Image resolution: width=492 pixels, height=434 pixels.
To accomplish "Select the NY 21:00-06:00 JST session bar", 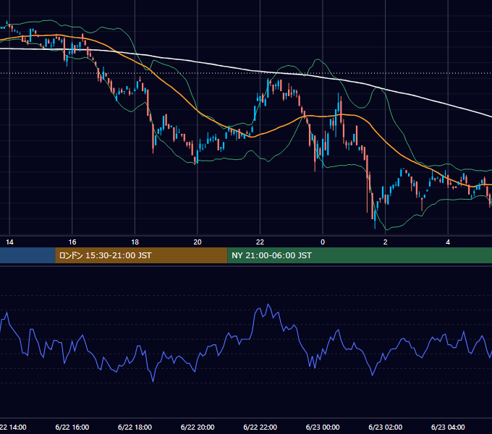I will [x=360, y=255].
